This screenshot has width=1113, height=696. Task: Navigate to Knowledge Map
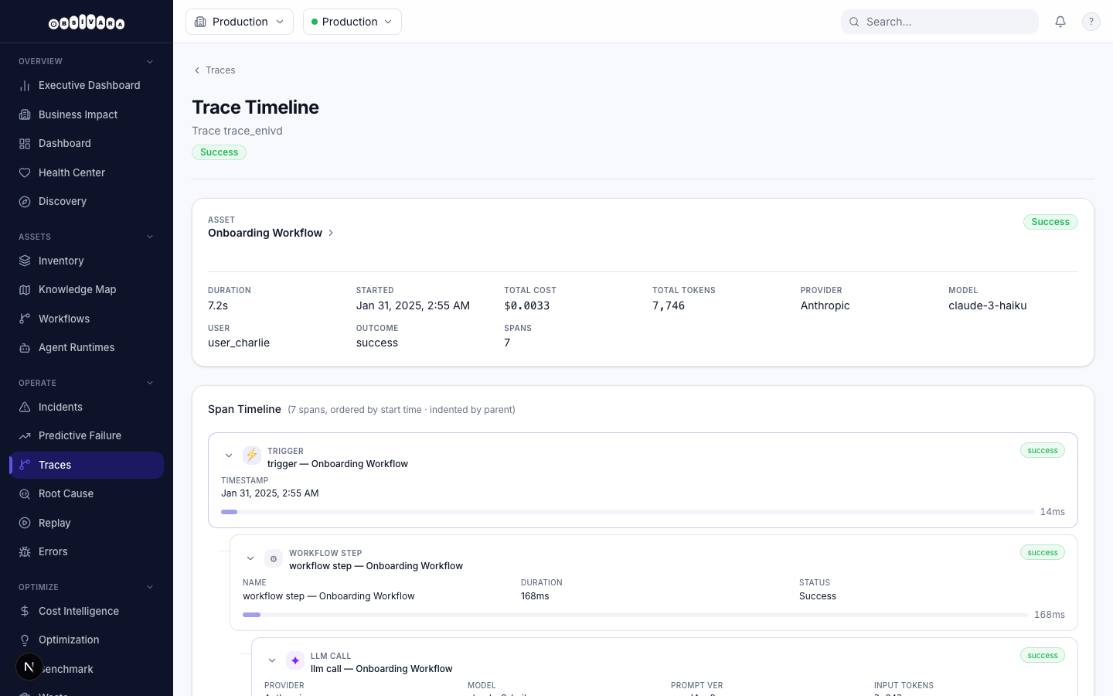point(87,289)
